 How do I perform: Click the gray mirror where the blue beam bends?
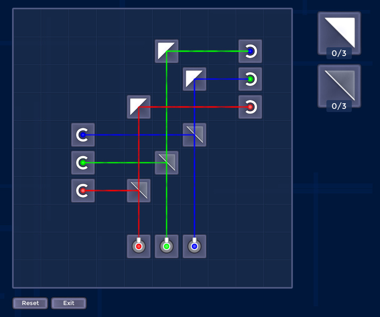pos(194,135)
